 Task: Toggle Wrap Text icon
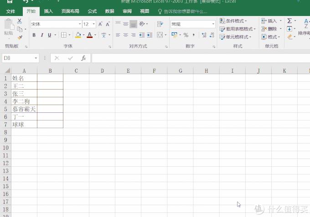[x=160, y=24]
